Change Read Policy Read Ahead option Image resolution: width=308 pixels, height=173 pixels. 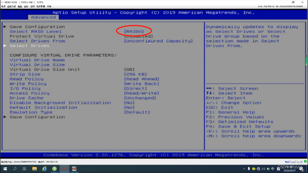click(141, 79)
